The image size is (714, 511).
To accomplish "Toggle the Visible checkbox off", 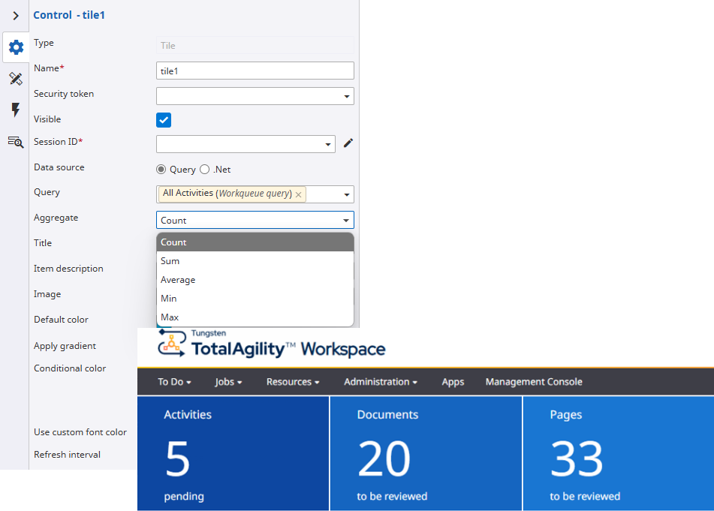I will pos(162,119).
